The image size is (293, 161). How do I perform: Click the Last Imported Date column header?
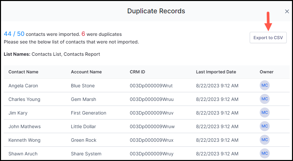216,72
